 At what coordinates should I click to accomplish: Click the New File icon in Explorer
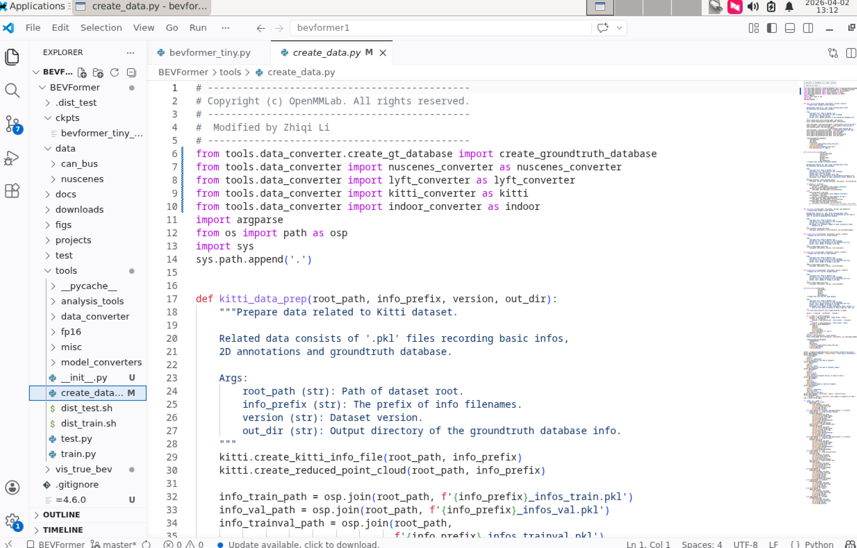82,73
